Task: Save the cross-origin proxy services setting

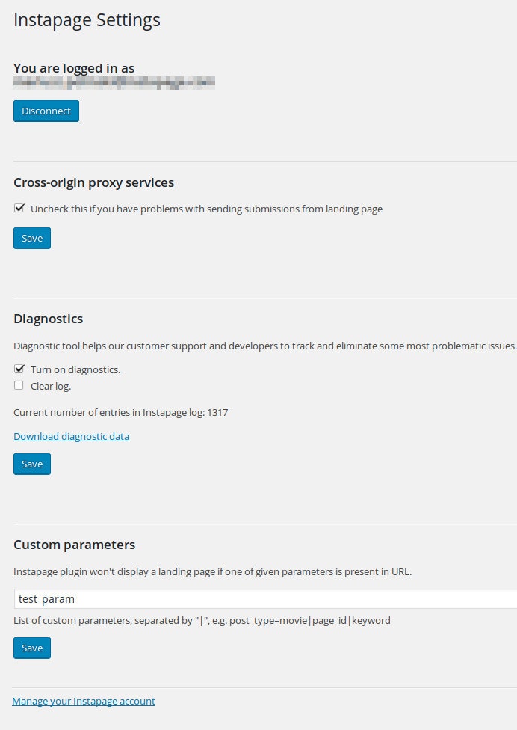Action: 31,238
